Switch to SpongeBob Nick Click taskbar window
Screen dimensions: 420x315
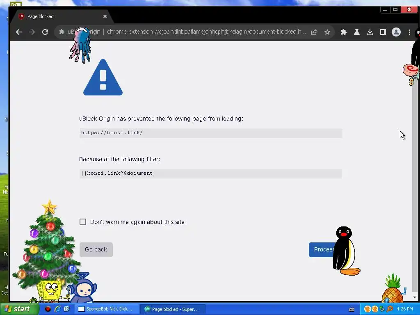107,309
